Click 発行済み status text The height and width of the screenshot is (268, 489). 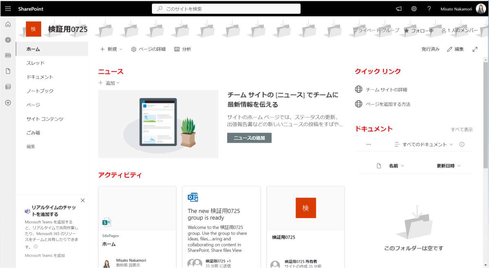coord(430,49)
